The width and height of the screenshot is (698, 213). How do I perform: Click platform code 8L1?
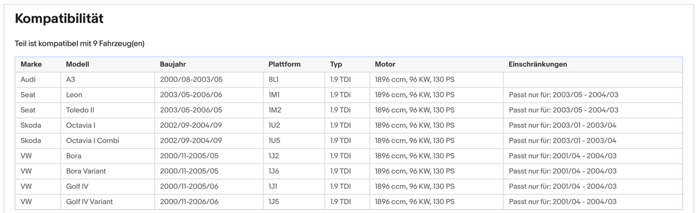[x=273, y=80]
